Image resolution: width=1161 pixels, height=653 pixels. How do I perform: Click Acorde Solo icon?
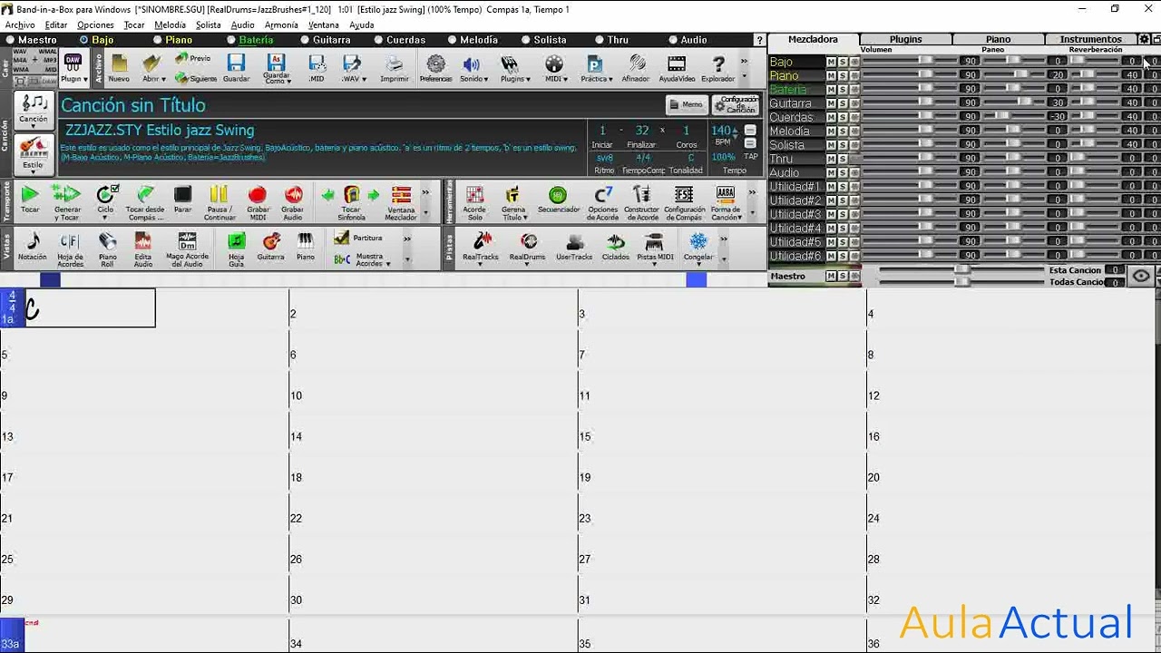point(474,201)
